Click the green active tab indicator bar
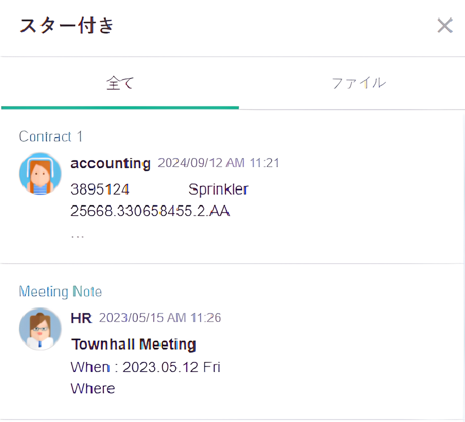Screen dimensions: 465x422 120,108
